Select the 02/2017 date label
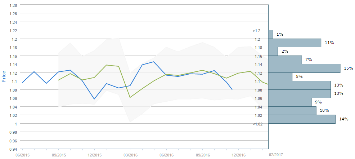The image size is (355, 159). (276, 155)
